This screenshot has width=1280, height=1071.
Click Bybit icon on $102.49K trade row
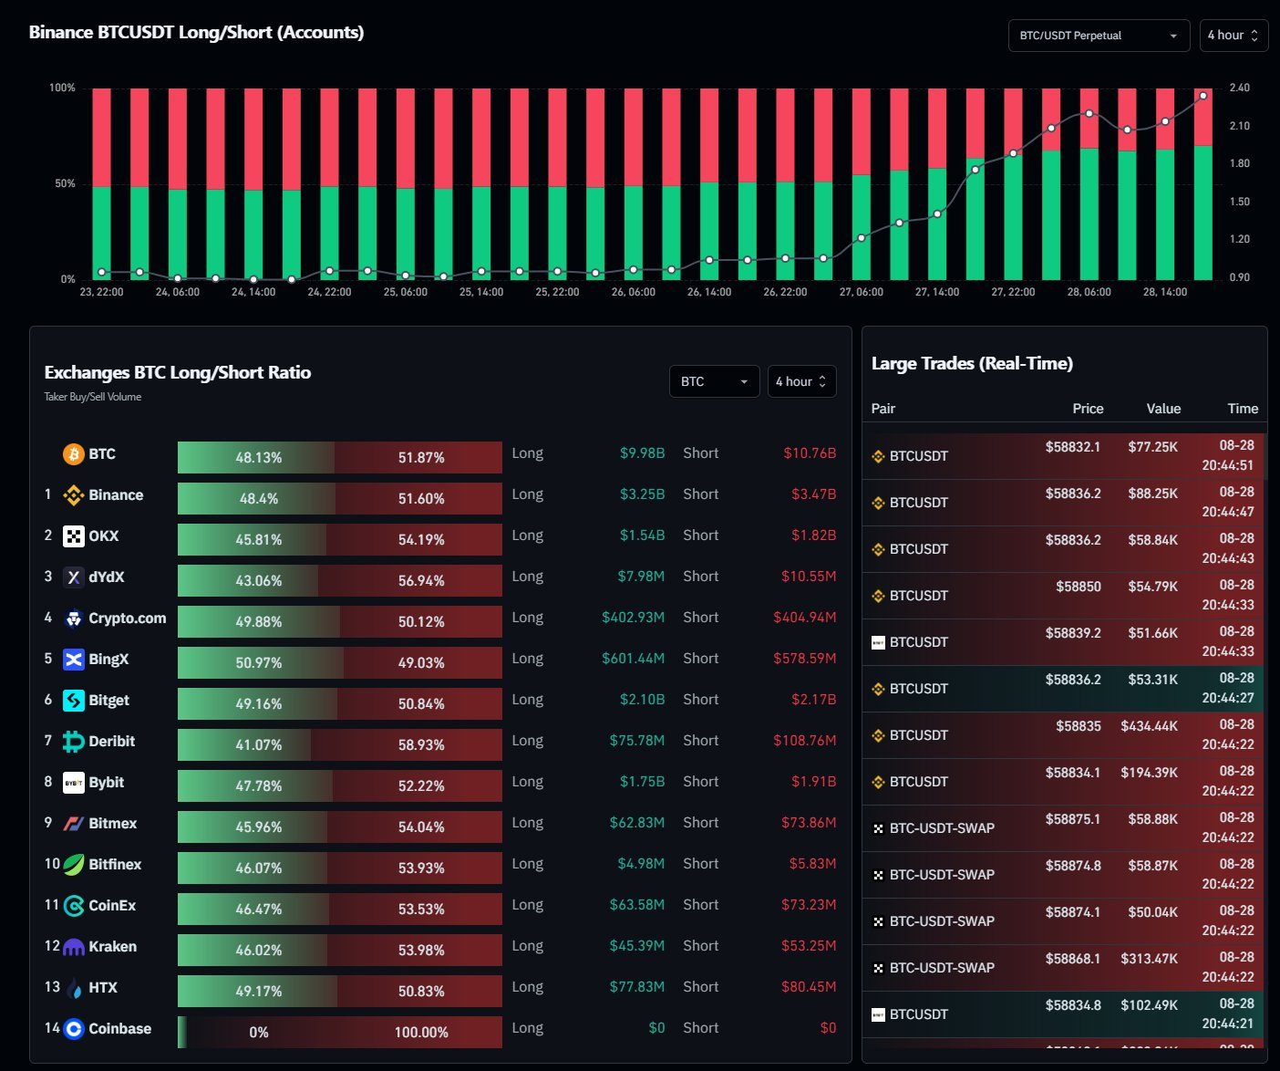[879, 1014]
